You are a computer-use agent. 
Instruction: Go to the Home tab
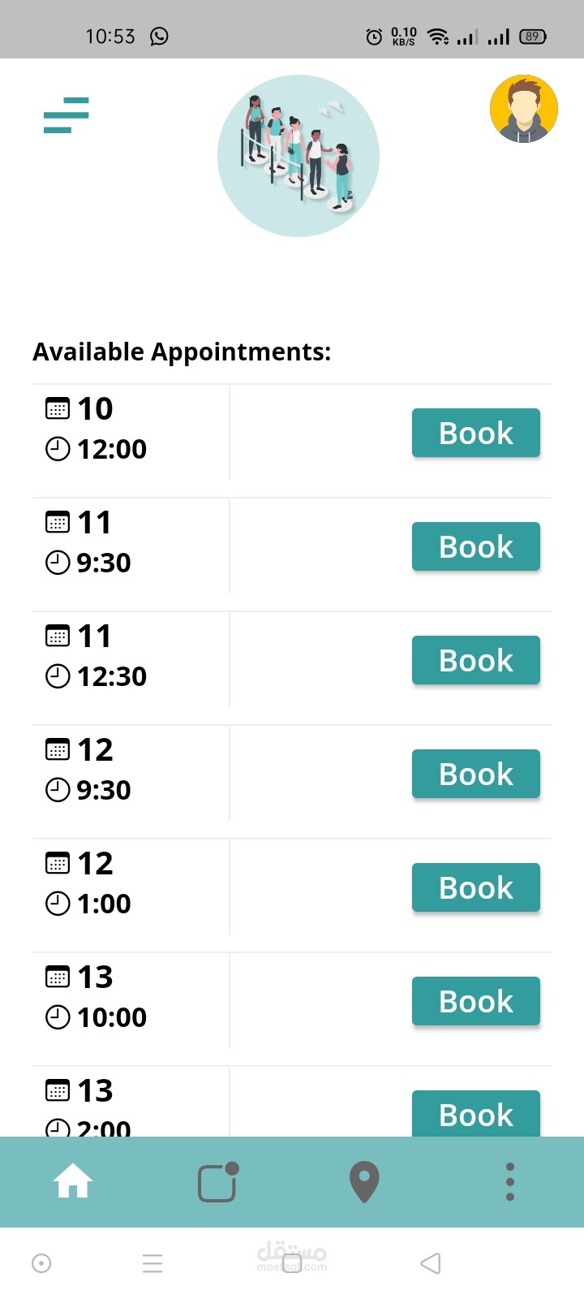click(x=73, y=1181)
